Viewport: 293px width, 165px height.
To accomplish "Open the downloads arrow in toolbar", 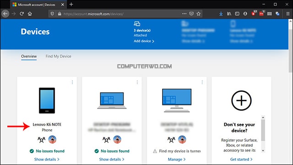I will coord(221,14).
